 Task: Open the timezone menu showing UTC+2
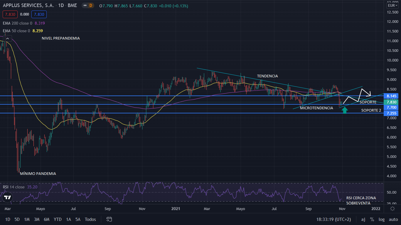click(x=333, y=219)
